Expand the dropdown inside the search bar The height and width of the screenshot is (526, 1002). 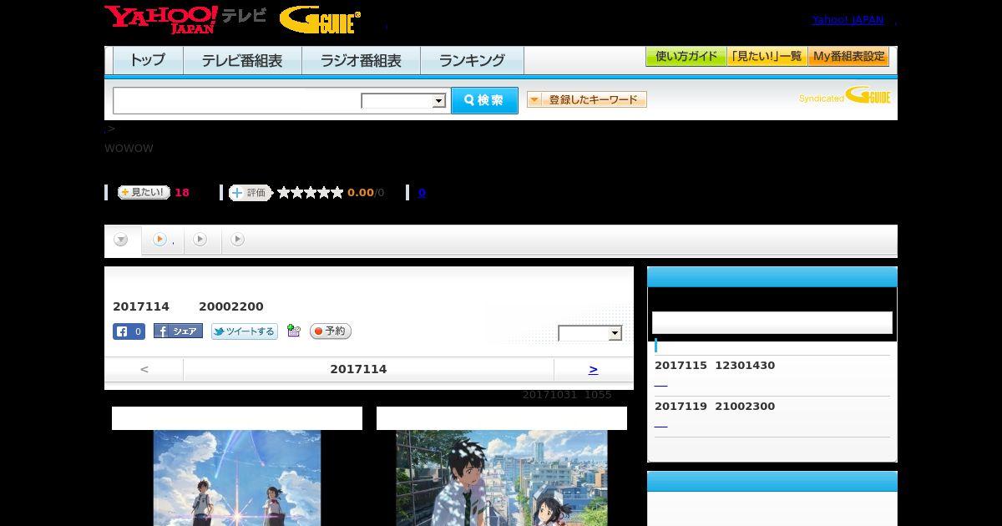[x=403, y=101]
